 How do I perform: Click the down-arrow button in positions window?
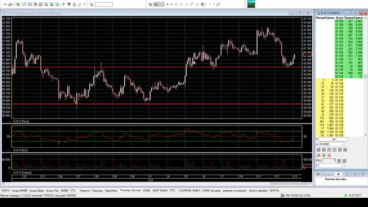(338, 174)
